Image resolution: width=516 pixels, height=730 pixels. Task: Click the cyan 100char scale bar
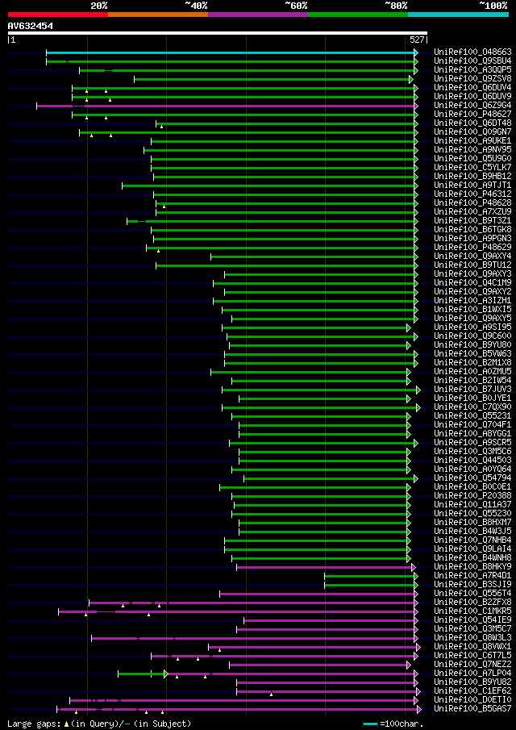(x=370, y=724)
